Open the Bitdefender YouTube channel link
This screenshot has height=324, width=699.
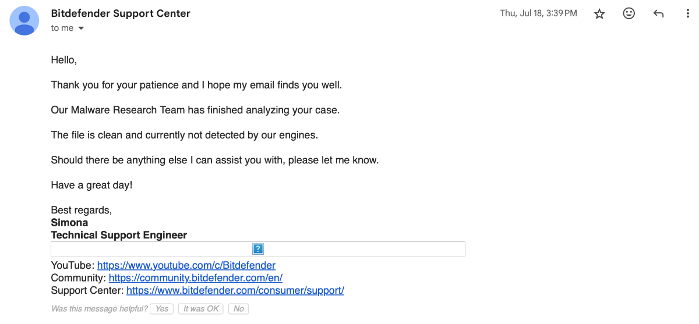click(x=186, y=265)
